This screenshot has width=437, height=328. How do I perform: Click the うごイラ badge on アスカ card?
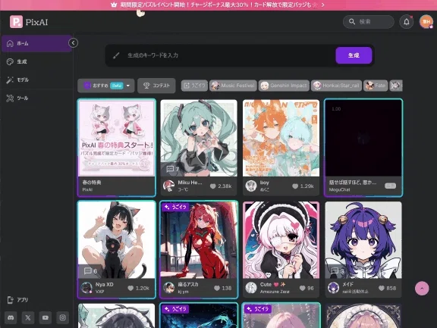(x=175, y=207)
